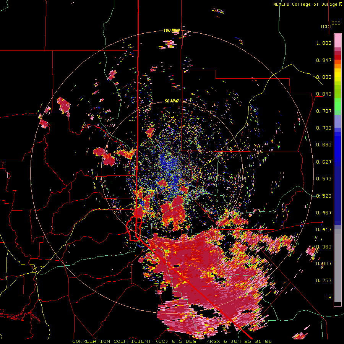Select the 0.573 scale value
The height and width of the screenshot is (344, 344).
pos(324,179)
